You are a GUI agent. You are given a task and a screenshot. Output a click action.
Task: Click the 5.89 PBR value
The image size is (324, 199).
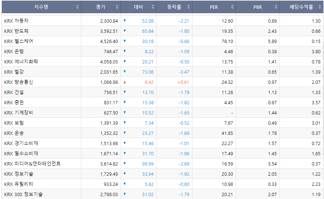(x=272, y=41)
